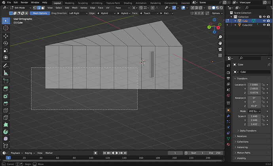This screenshot has height=166, width=273.
Task: Open the Keying timeline menu
Action: point(30,153)
